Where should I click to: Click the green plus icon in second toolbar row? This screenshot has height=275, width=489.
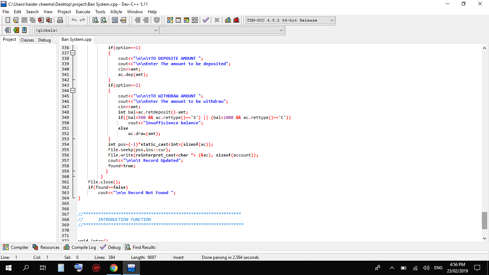(x=16, y=30)
